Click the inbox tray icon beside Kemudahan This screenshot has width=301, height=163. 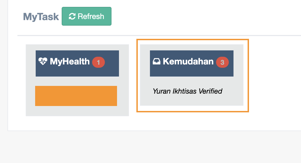[x=157, y=61]
